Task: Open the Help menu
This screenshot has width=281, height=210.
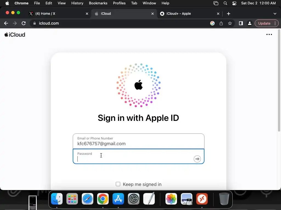Action: pyautogui.click(x=165, y=3)
